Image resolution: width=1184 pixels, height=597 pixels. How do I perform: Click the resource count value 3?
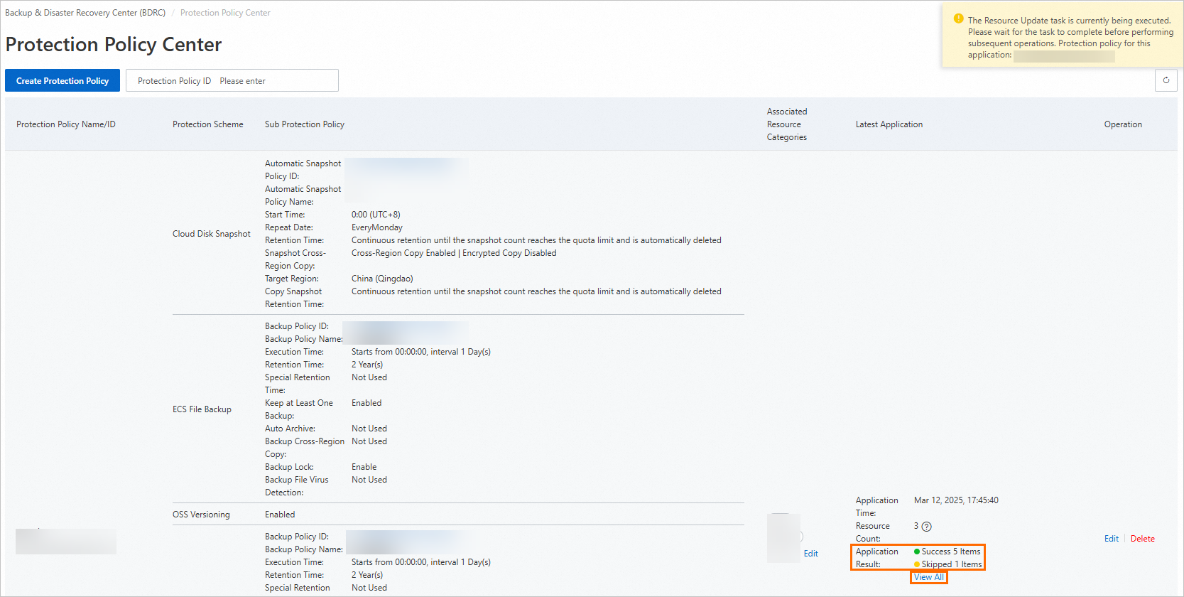916,526
